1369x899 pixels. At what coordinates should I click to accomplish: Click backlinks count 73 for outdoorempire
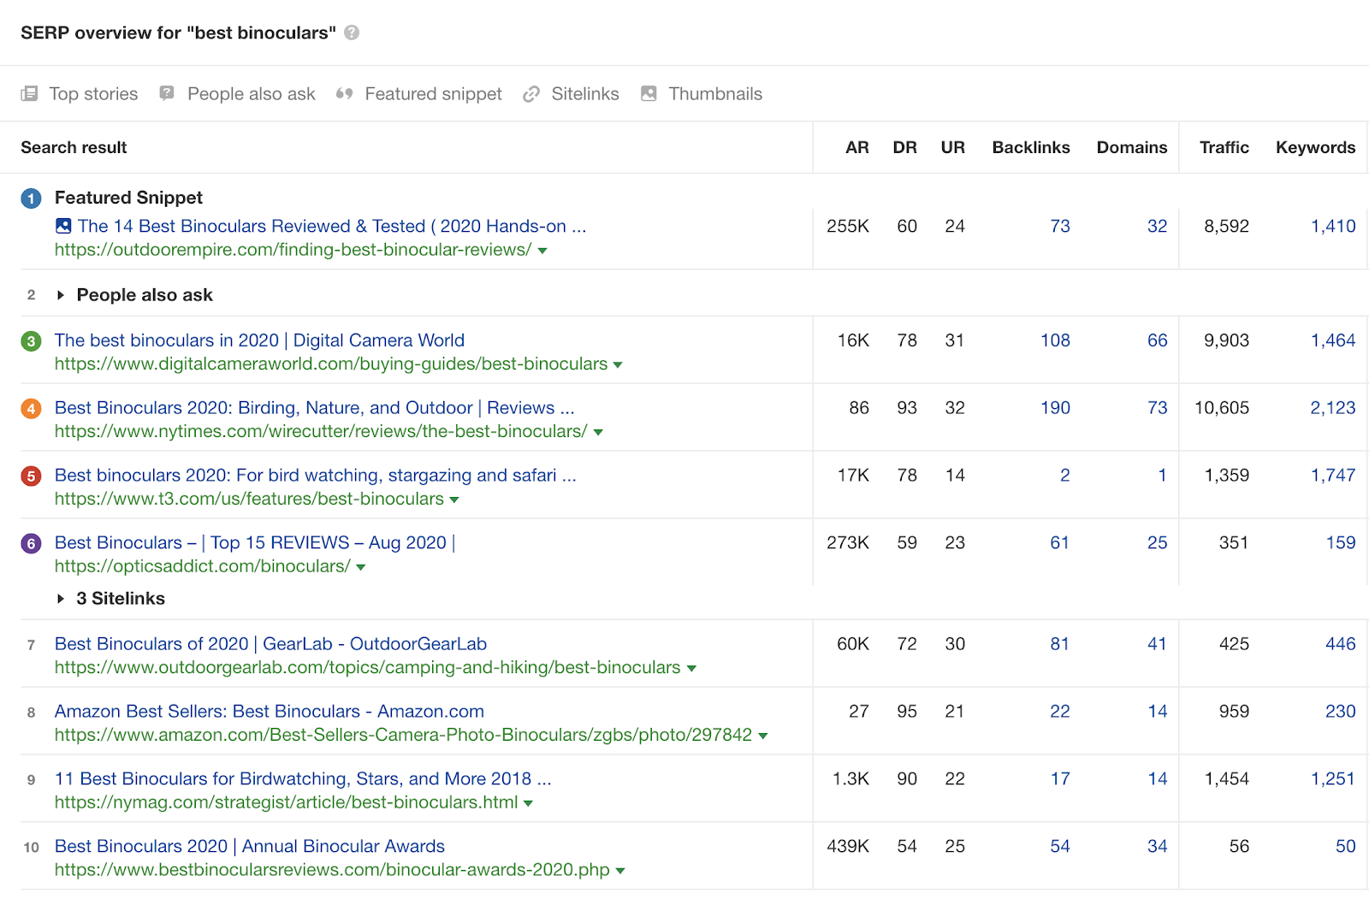[1060, 227]
